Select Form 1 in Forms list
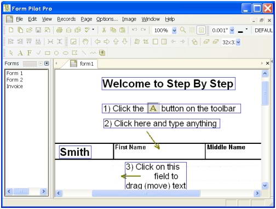Viewport: 276px width, 209px height. point(15,73)
